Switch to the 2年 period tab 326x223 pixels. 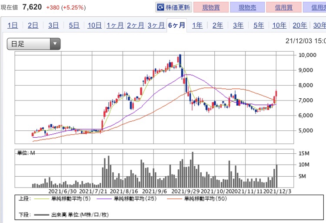218,26
